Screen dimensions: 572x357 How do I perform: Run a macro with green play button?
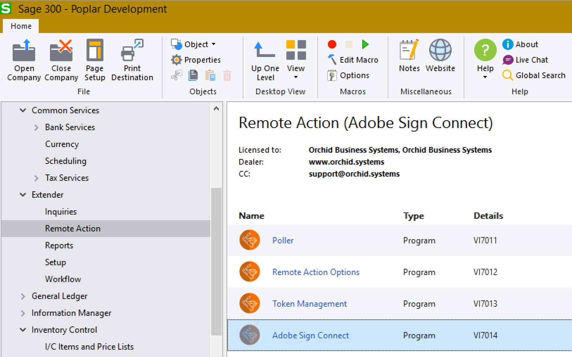point(366,44)
